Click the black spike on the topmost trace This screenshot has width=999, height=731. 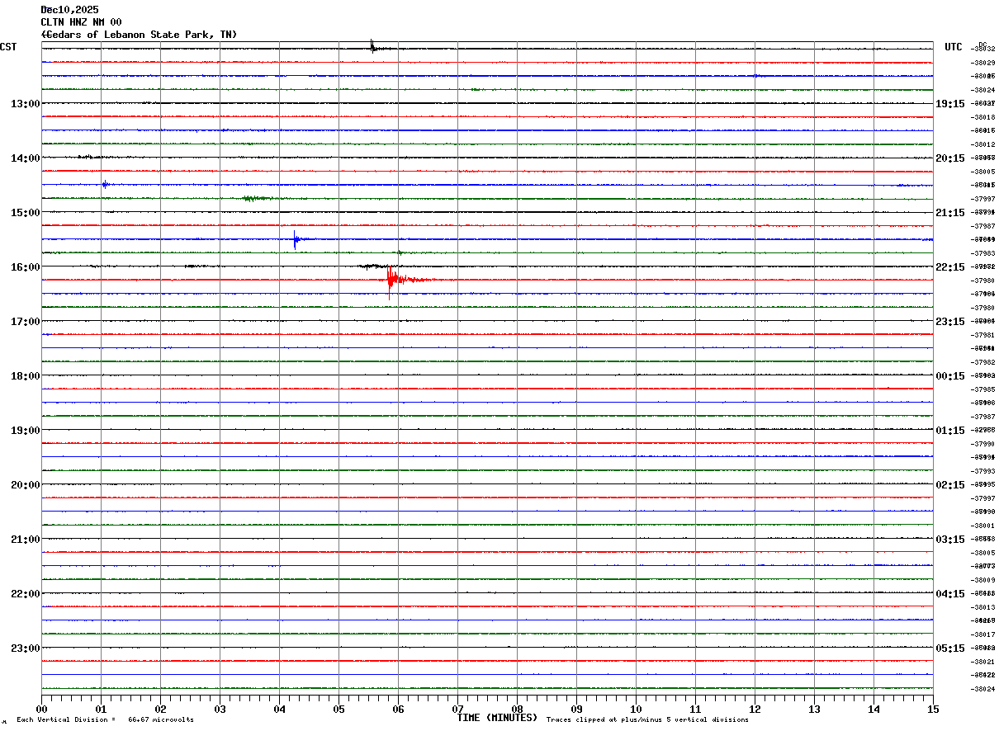(372, 47)
